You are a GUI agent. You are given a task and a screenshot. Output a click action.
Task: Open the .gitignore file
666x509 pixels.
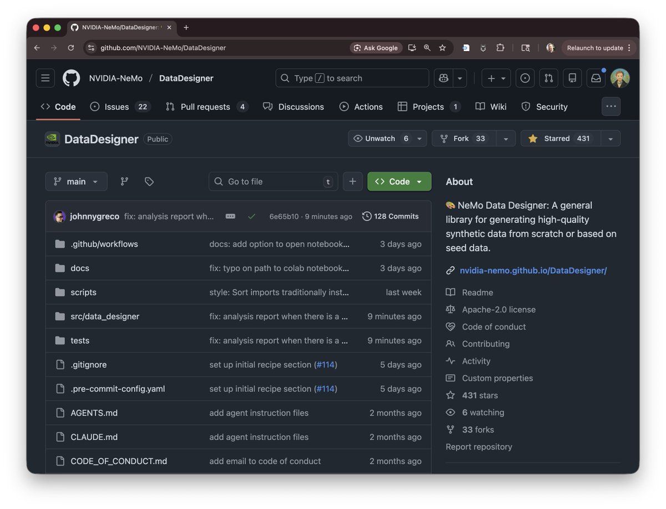(88, 365)
